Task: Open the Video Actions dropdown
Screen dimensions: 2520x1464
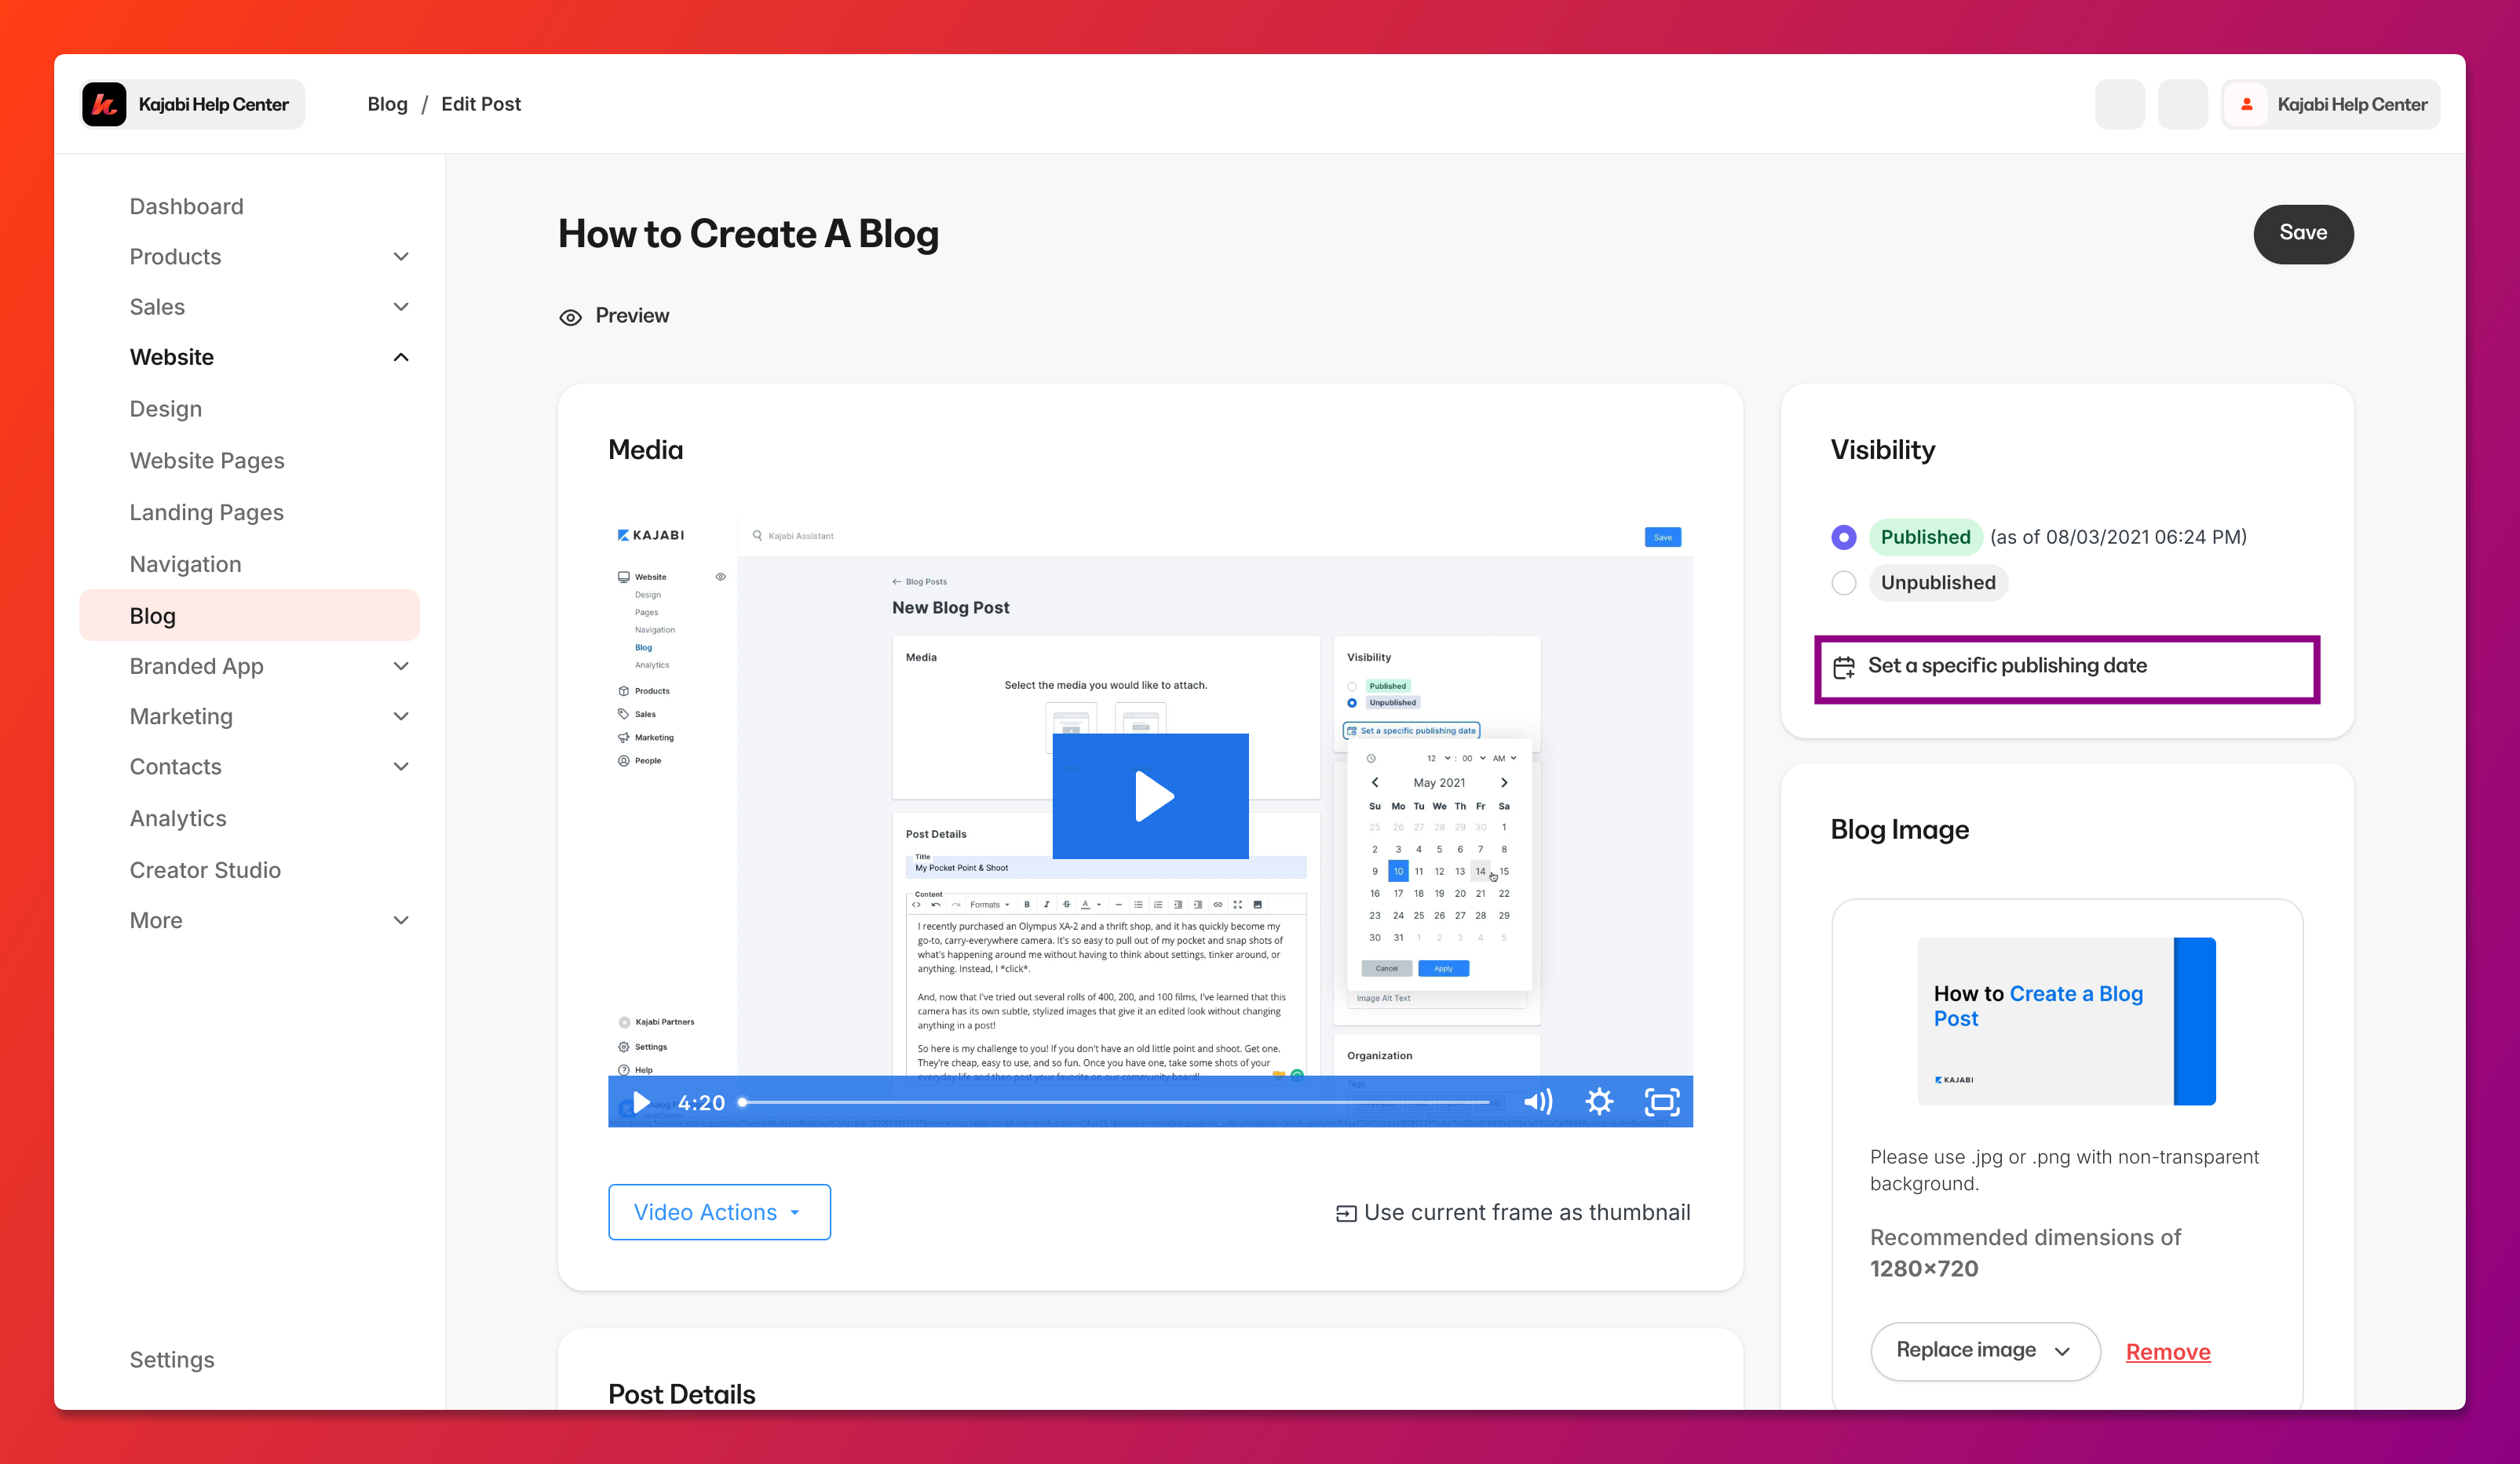Action: pyautogui.click(x=719, y=1211)
